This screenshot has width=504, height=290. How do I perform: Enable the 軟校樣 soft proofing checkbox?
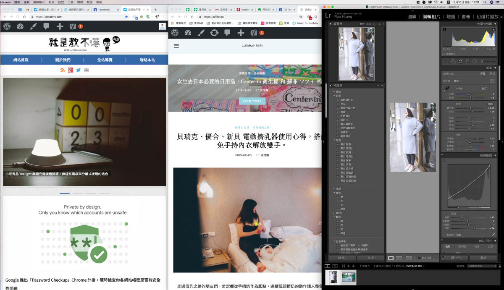pyautogui.click(x=420, y=258)
